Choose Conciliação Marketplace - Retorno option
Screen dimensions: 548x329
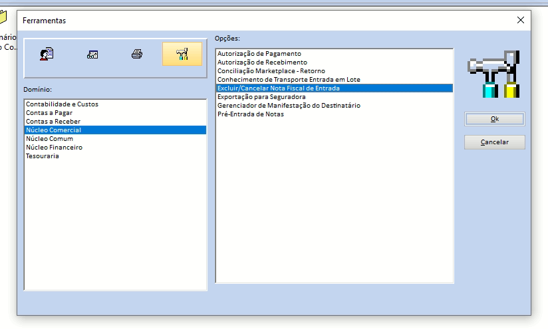coord(335,71)
